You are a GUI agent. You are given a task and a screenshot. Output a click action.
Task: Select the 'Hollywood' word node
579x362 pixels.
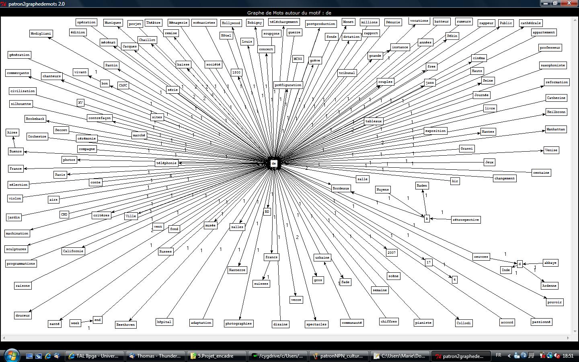point(231,23)
